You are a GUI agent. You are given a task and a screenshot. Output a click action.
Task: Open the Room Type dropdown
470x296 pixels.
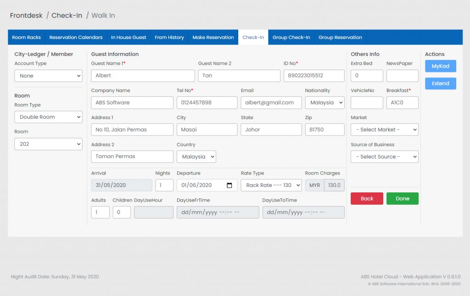(x=48, y=117)
